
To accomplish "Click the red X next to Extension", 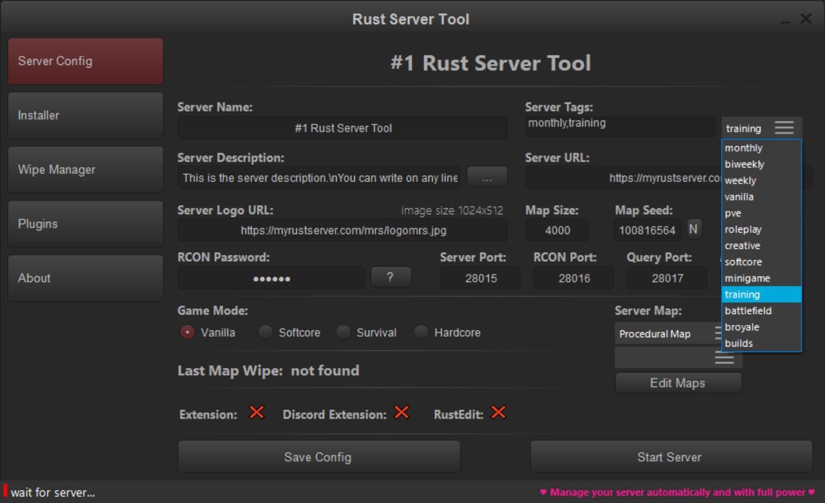I will pos(256,413).
